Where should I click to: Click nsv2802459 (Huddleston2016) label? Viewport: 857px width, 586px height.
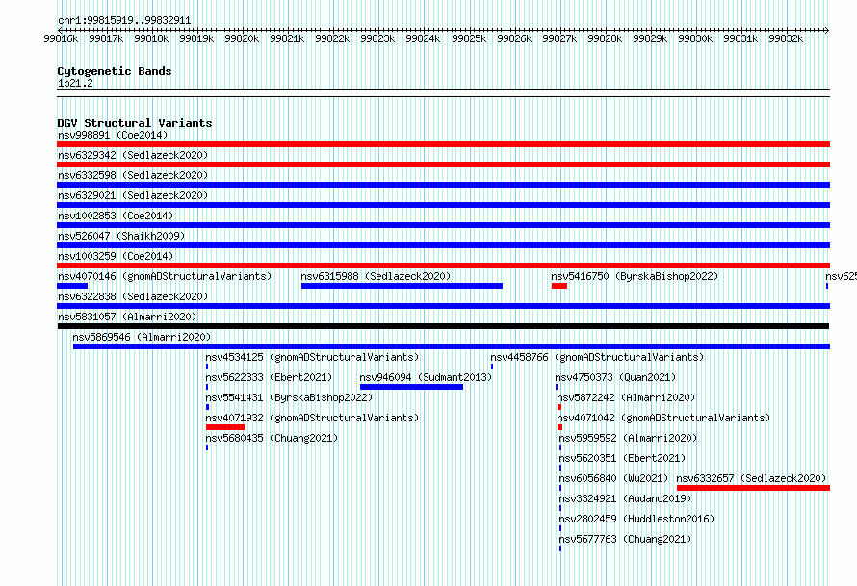[636, 519]
